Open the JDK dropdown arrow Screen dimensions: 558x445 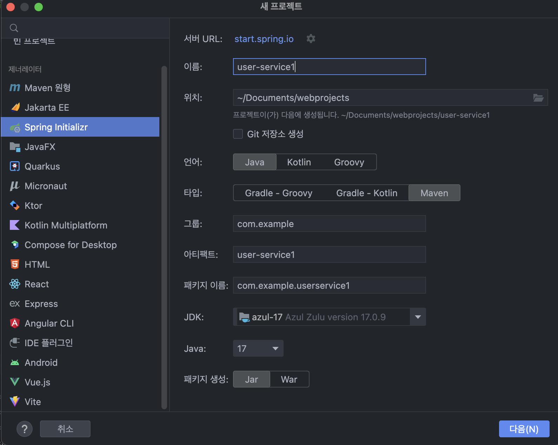[418, 317]
